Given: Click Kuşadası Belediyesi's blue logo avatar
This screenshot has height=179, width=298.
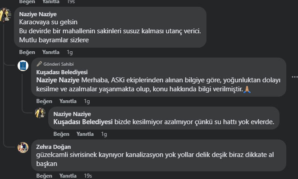Looking at the screenshot, I should pos(23,66).
